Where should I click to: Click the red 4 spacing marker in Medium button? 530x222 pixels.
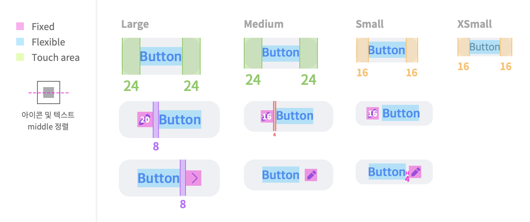coord(275,116)
